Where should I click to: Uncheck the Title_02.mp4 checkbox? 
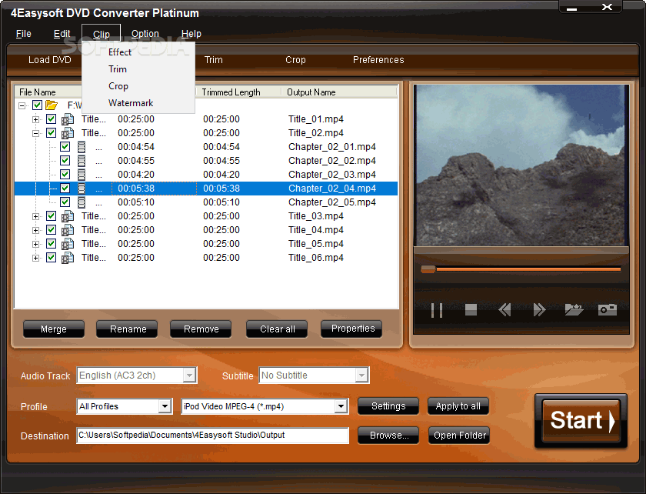pyautogui.click(x=51, y=133)
